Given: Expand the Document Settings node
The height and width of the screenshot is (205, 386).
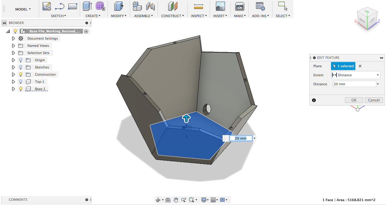Looking at the screenshot, I should (x=13, y=38).
